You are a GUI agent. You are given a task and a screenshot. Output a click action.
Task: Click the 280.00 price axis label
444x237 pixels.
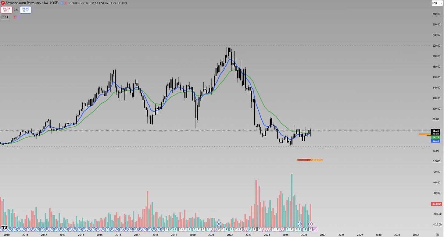pos(436,14)
